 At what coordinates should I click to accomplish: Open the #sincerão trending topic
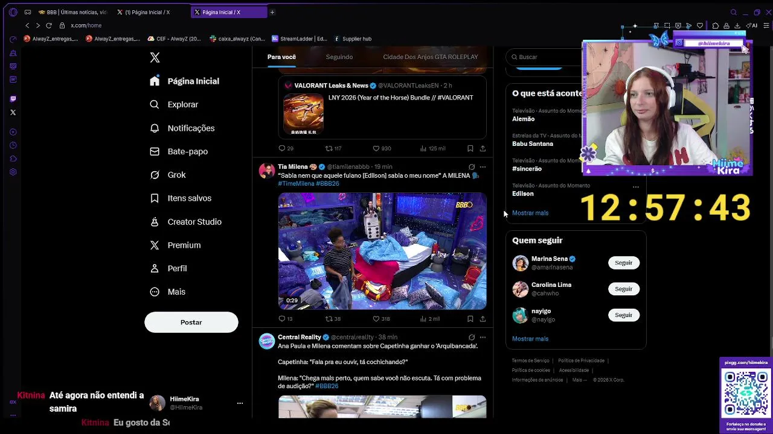pos(527,169)
